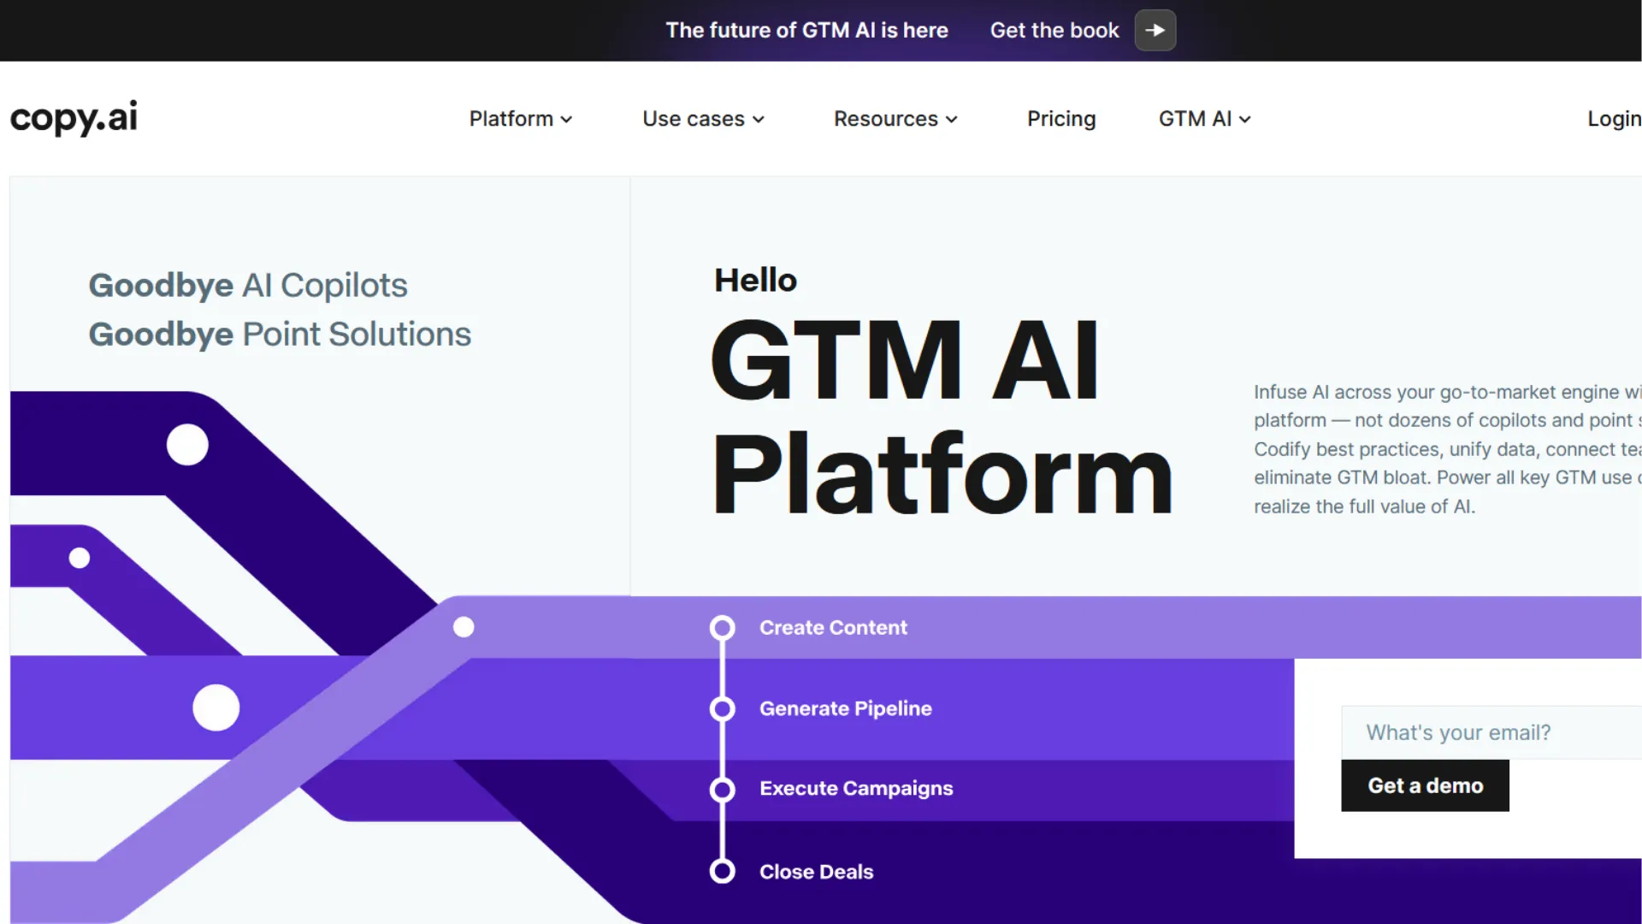
Task: Click the copy.ai logo
Action: 74,118
